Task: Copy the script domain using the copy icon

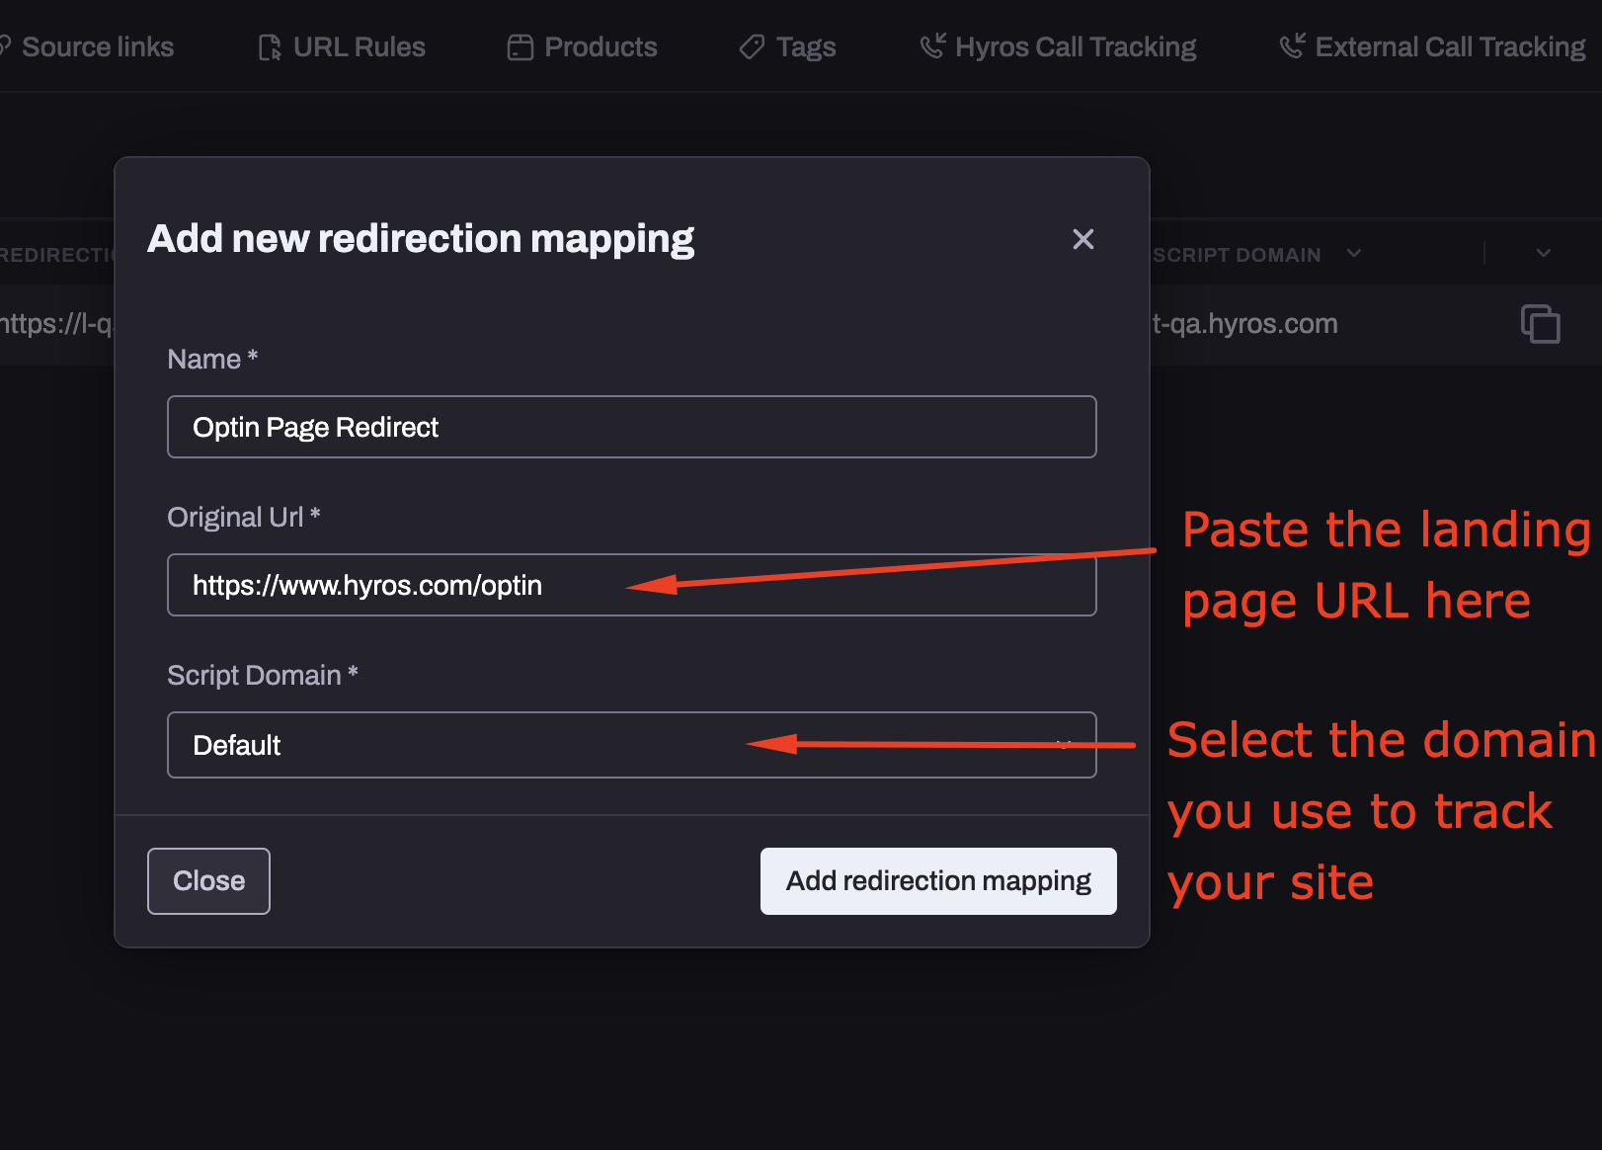Action: 1541,324
